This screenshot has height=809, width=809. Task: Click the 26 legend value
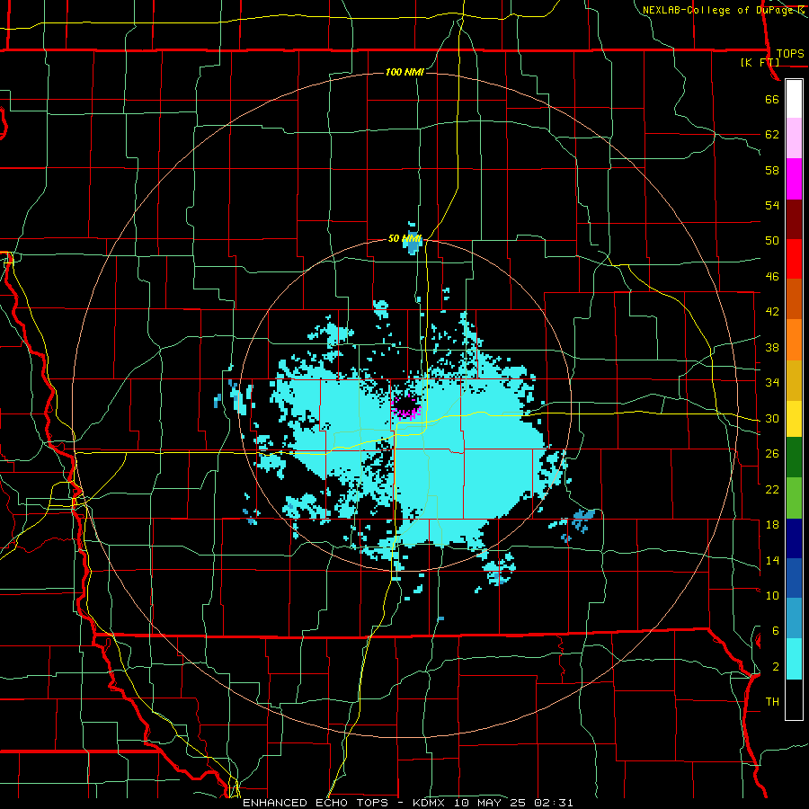tap(772, 454)
